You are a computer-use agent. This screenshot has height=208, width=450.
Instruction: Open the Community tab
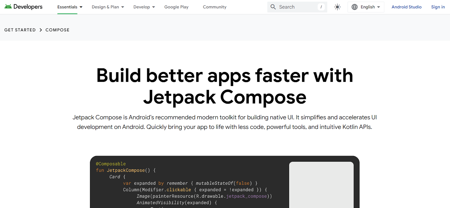tap(215, 7)
